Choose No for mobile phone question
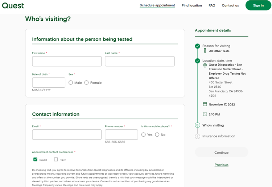Image resolution: width=272 pixels, height=187 pixels. 157,135
